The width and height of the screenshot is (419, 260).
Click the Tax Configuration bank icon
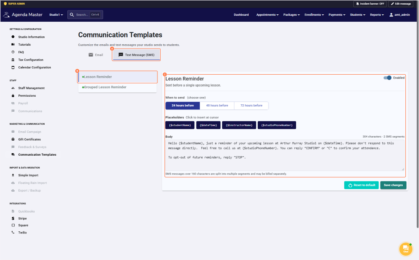point(13,60)
